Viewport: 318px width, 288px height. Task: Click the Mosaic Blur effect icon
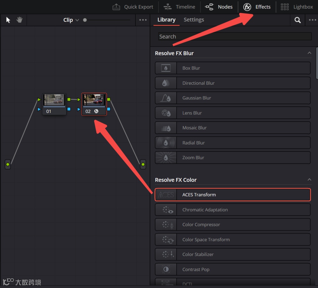[166, 128]
